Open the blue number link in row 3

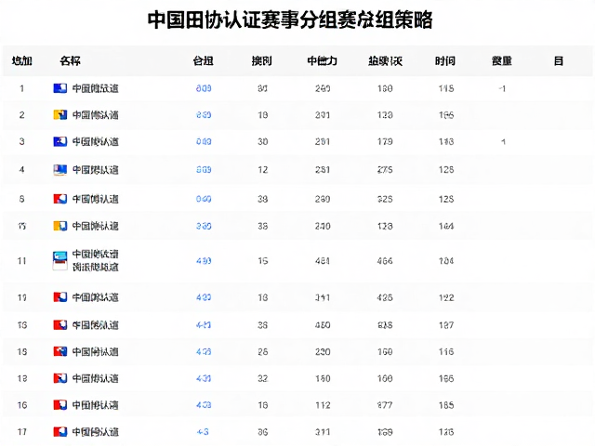pos(204,141)
